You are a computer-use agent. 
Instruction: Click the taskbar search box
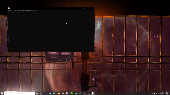20,93
